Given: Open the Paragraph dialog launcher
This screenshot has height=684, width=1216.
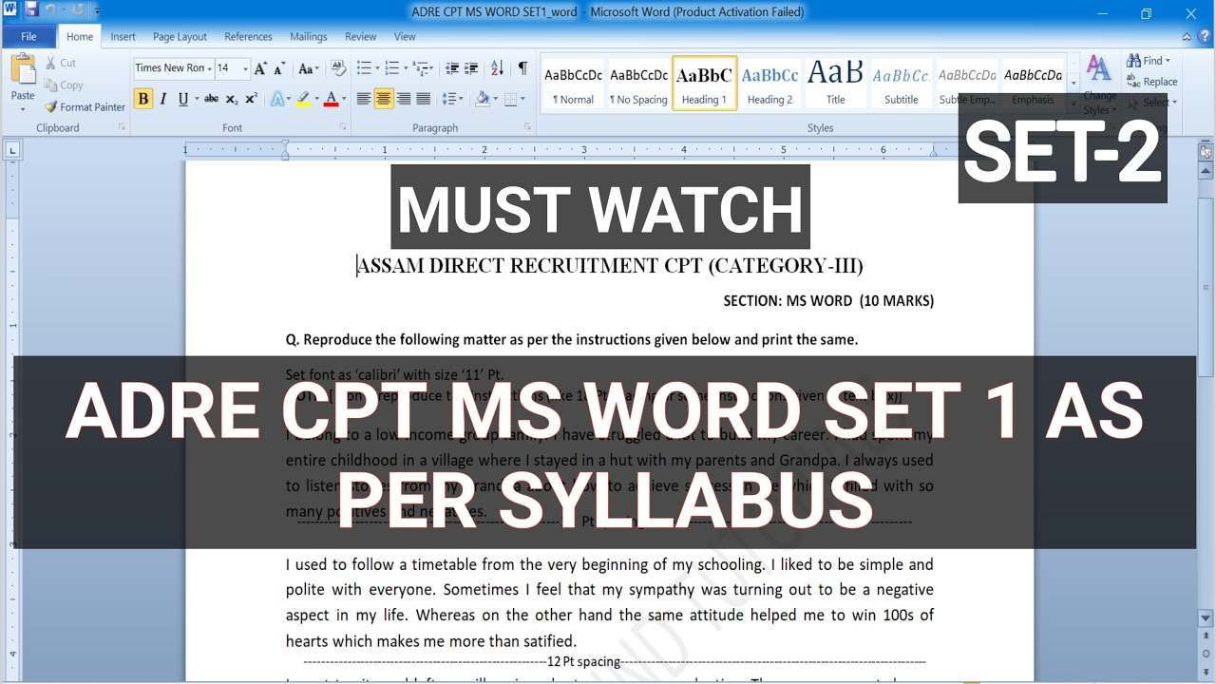Looking at the screenshot, I should coord(527,126).
